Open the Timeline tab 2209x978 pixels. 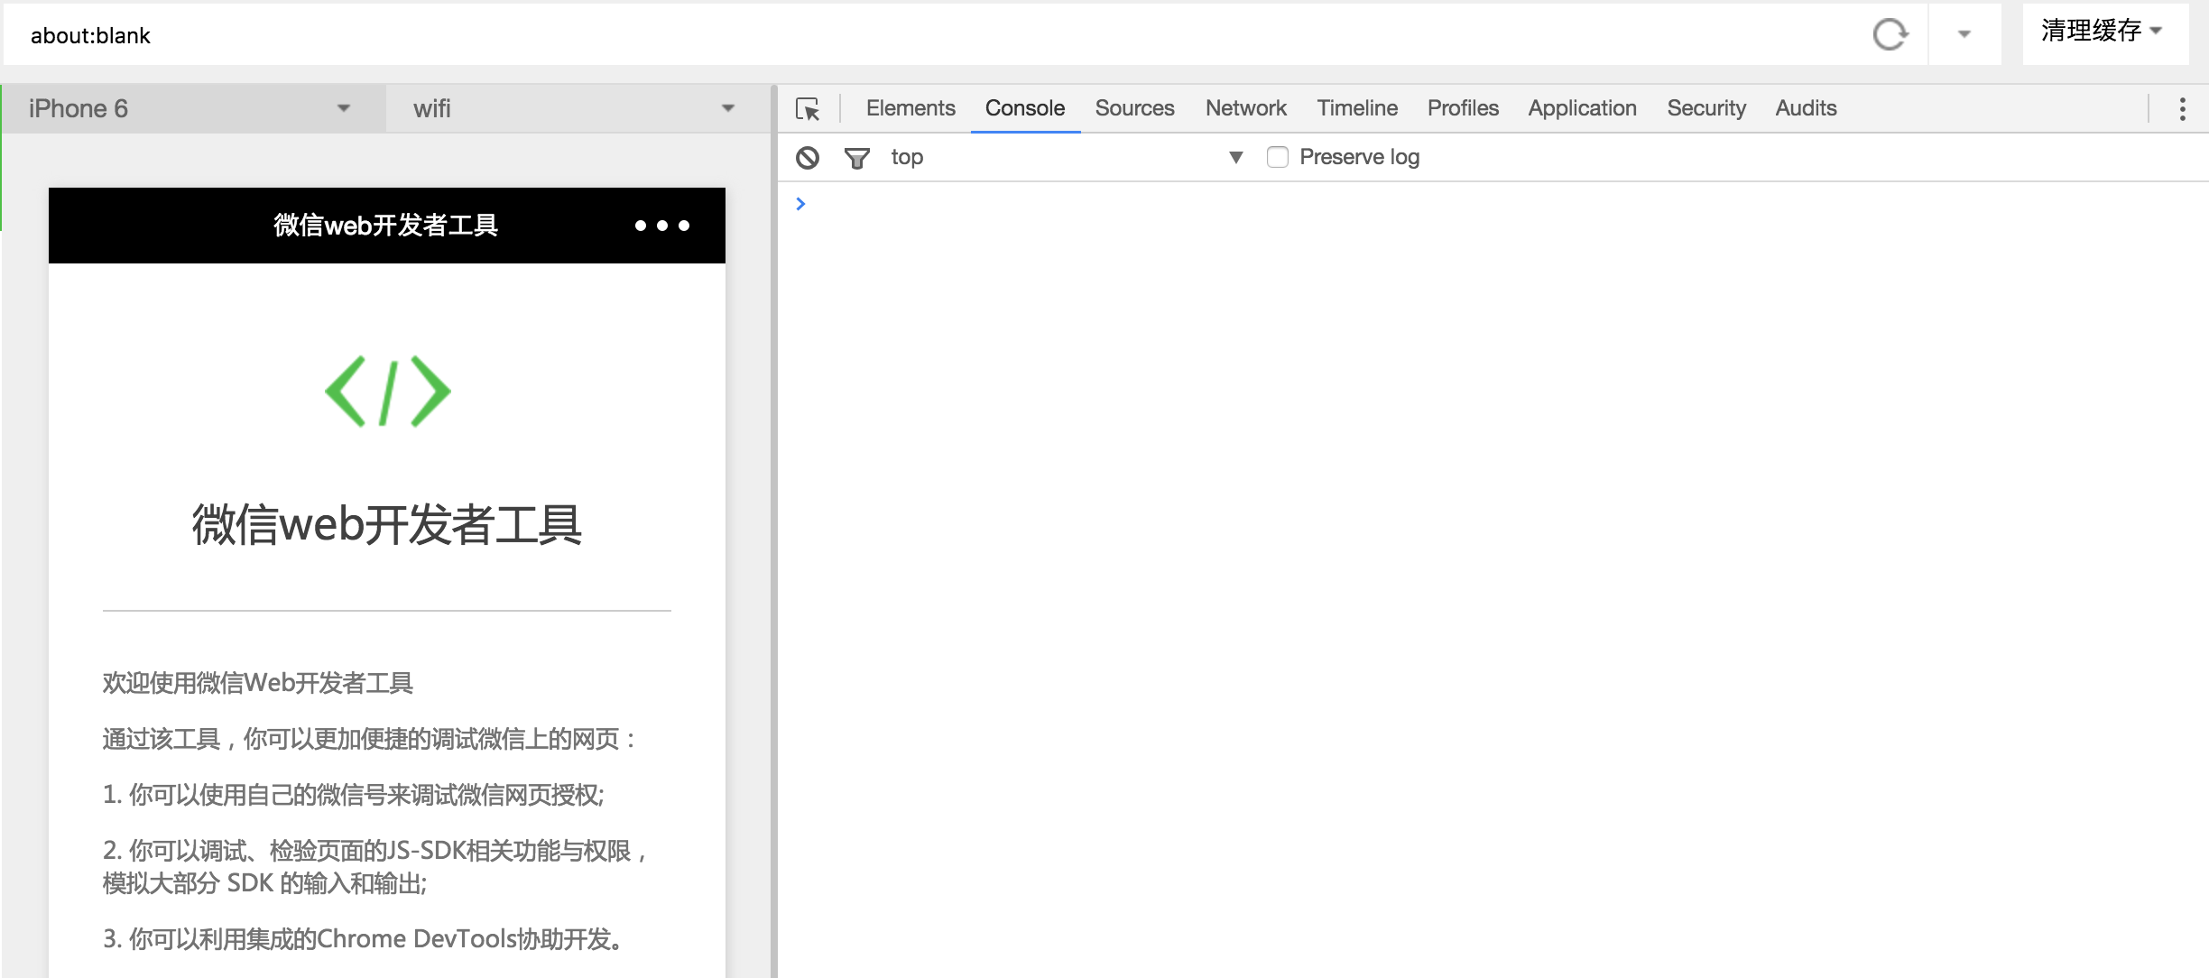click(x=1357, y=108)
